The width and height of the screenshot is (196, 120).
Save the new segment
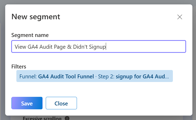click(27, 103)
